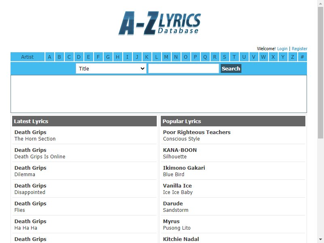Screen dimensions: 324x243
Task: Browse artists starting with W
Action: coord(263,57)
